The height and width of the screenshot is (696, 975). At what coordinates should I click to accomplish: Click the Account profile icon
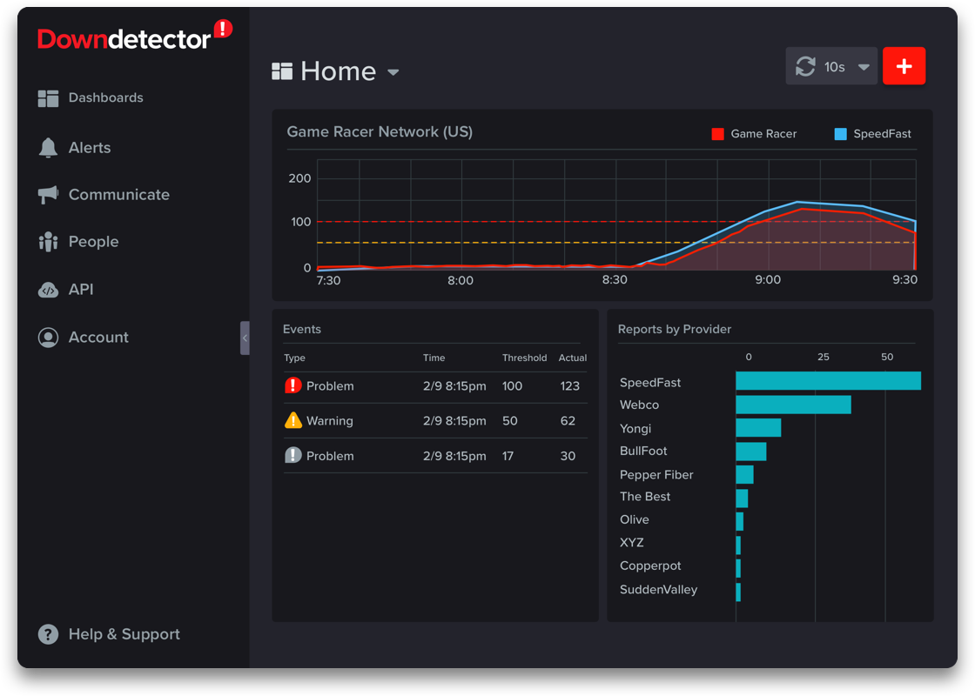pos(48,338)
